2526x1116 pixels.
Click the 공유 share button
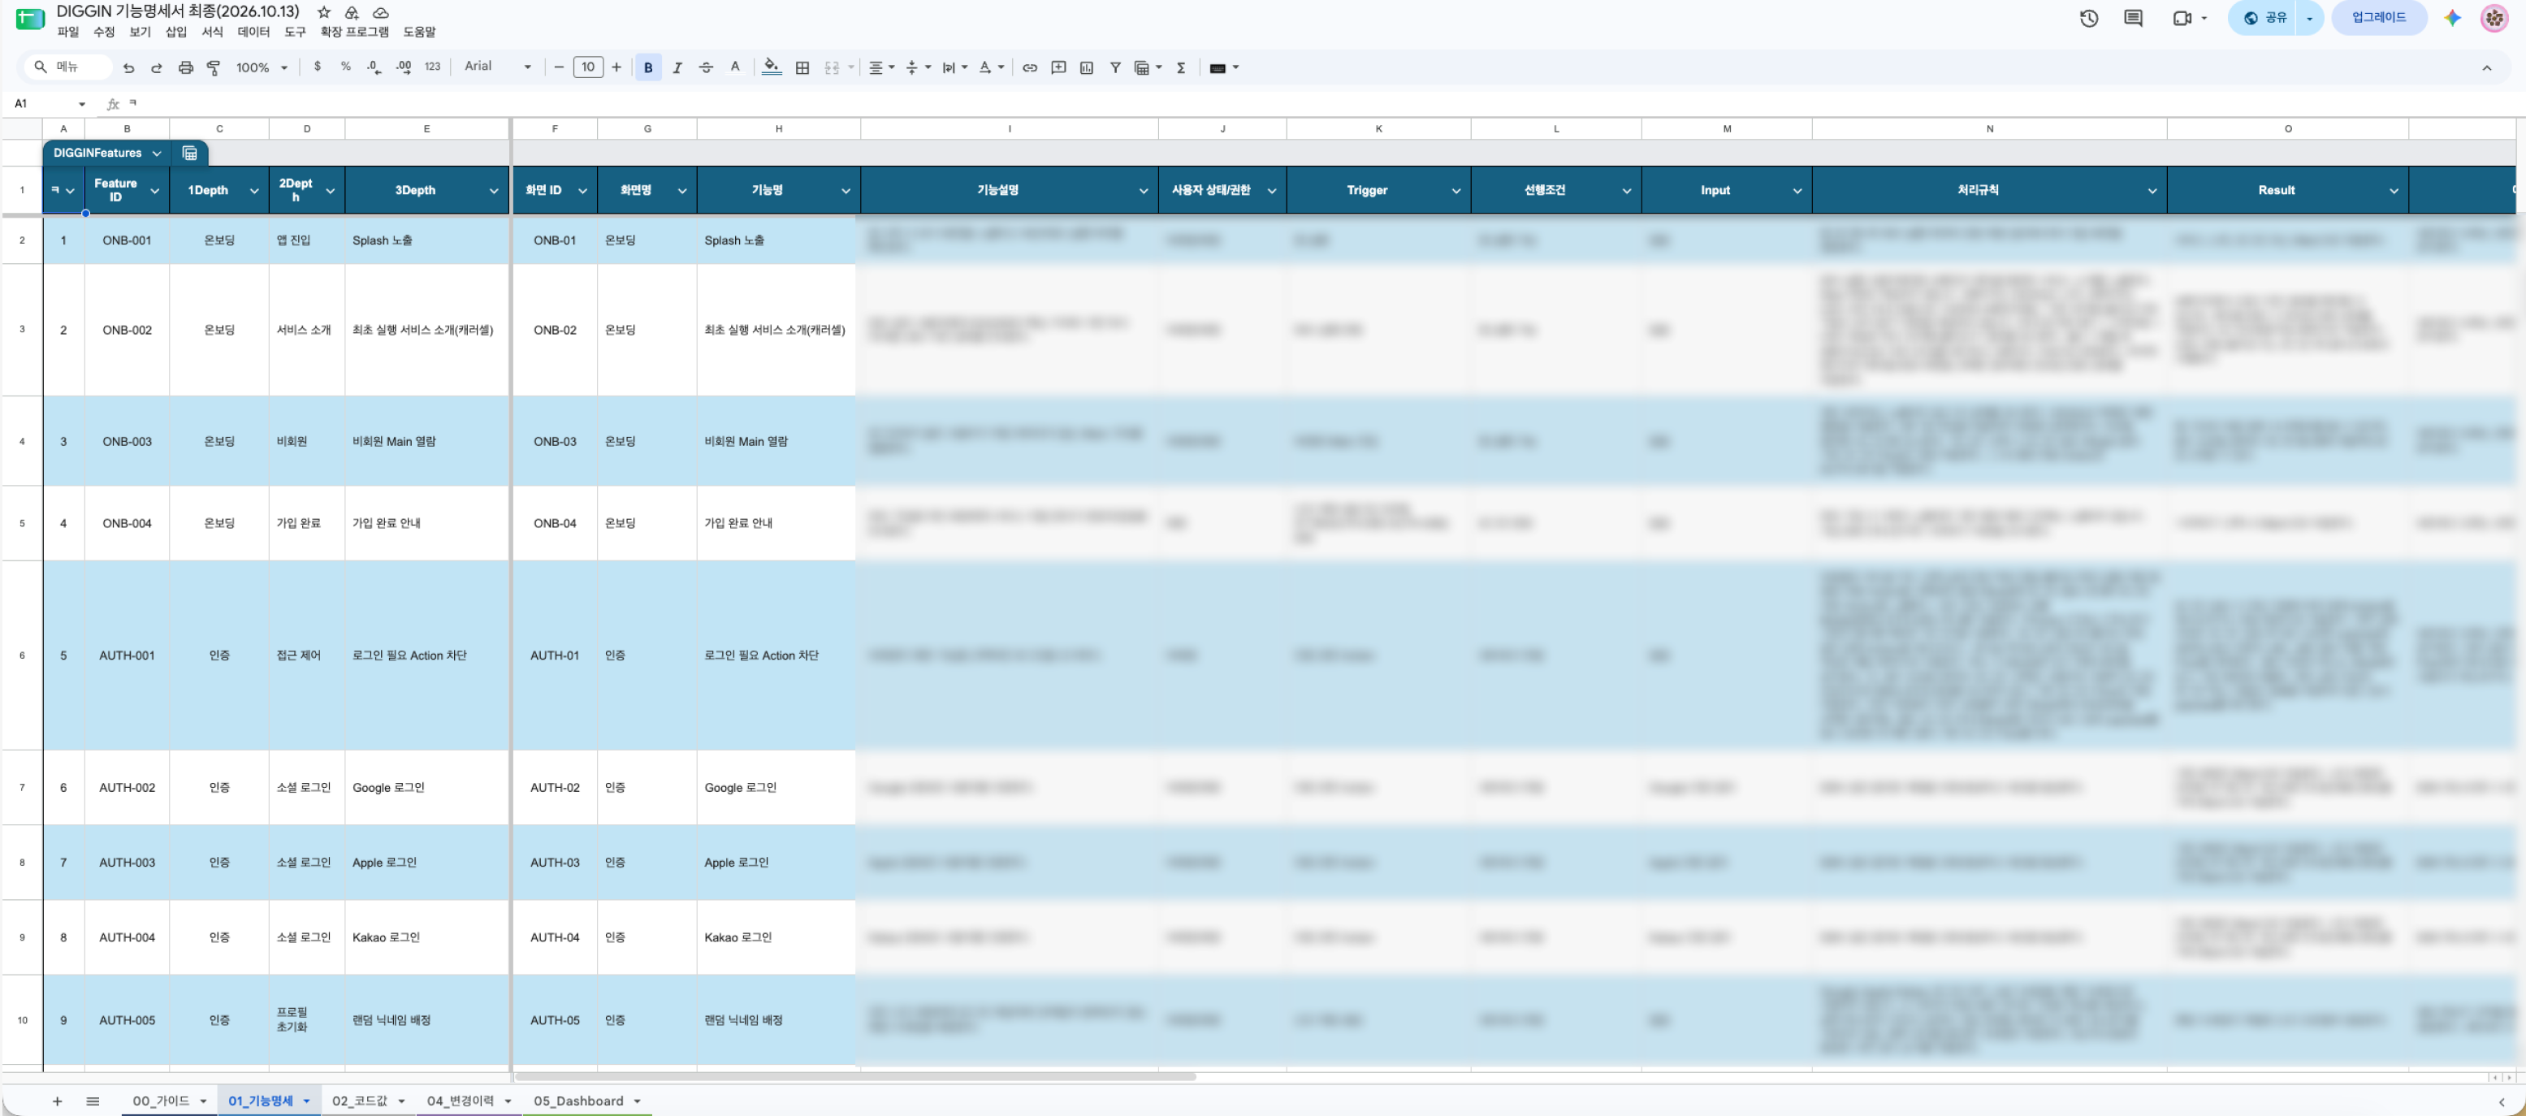pyautogui.click(x=2263, y=18)
